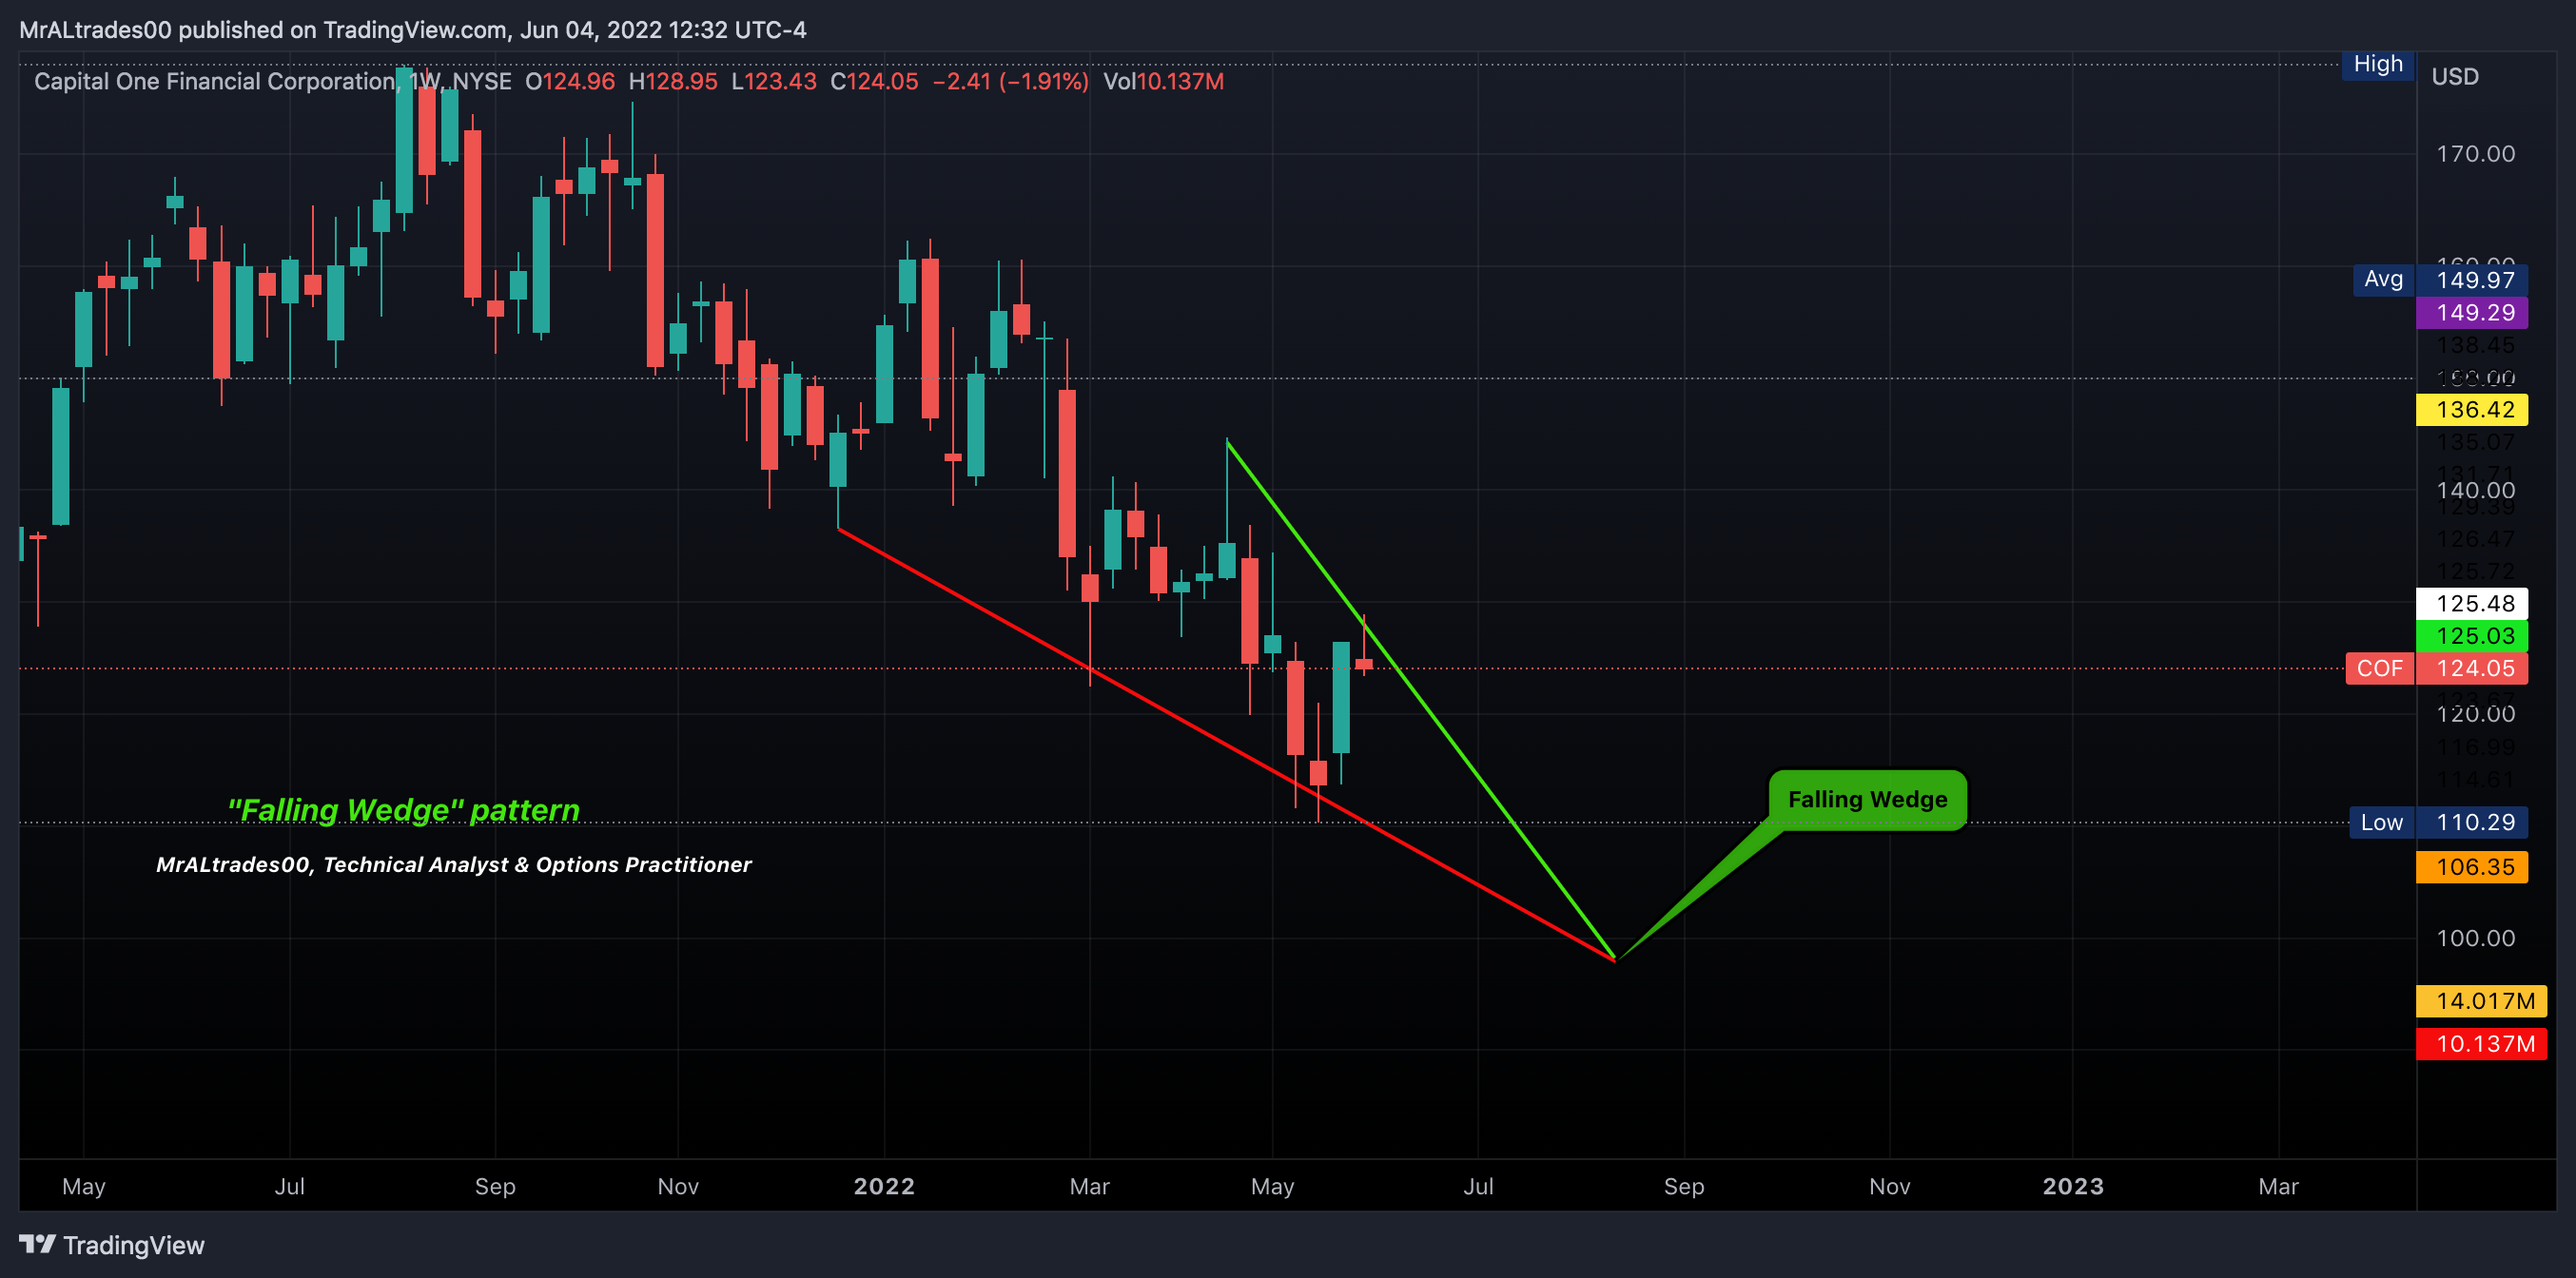This screenshot has width=2576, height=1278.
Task: Select the red lower wedge trendline
Action: [x=1226, y=744]
